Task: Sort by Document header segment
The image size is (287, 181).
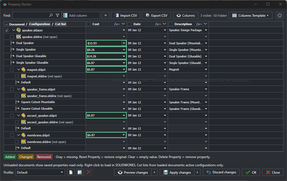Action: coord(17,24)
